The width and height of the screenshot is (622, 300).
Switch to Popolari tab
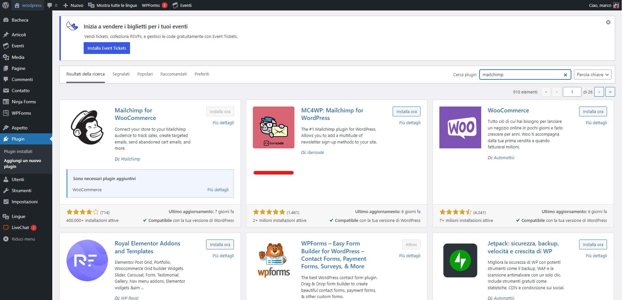[145, 74]
